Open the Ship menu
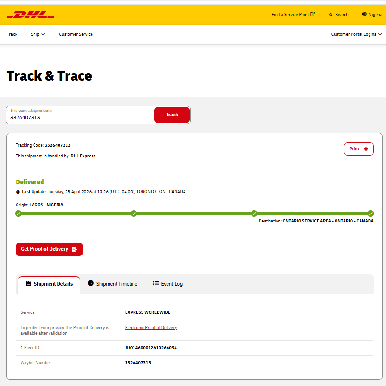The width and height of the screenshot is (386, 386). pos(38,34)
